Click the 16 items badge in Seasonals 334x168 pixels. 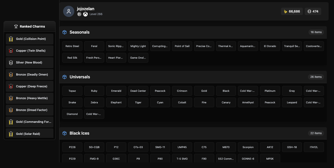pyautogui.click(x=316, y=32)
